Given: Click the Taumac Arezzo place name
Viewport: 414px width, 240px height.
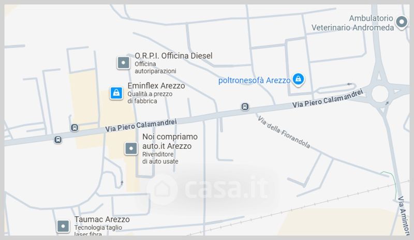Looking at the screenshot, I should pyautogui.click(x=102, y=219).
